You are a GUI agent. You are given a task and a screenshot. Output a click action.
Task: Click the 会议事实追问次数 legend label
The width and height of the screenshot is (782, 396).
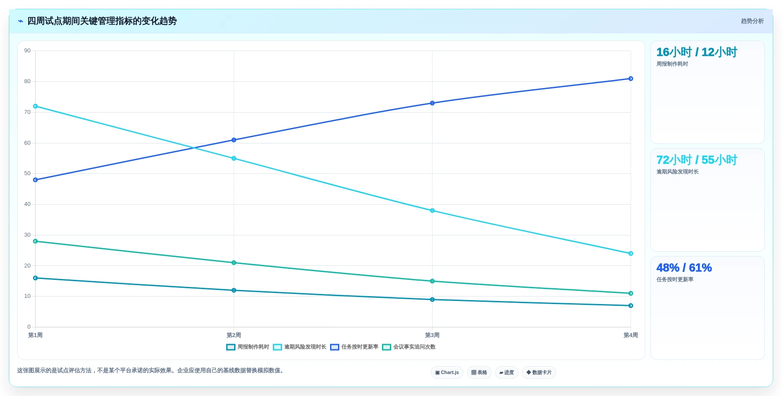[415, 347]
